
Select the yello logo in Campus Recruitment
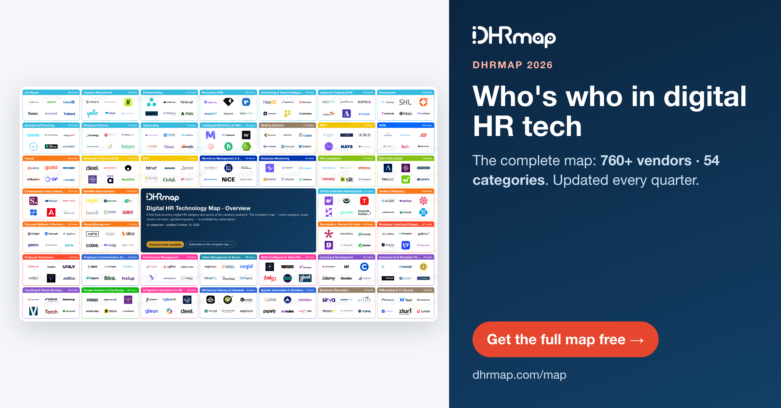click(92, 113)
